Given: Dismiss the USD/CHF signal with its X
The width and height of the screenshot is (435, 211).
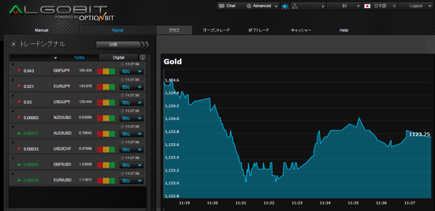Looking at the screenshot, I should pos(142,142).
